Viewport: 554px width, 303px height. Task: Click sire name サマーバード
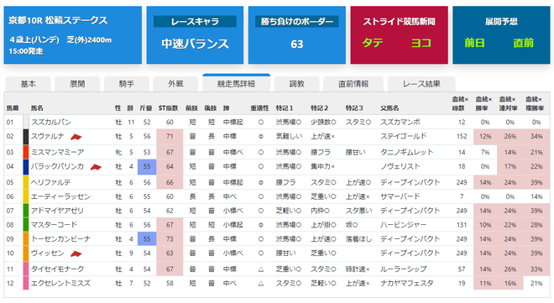[400, 196]
